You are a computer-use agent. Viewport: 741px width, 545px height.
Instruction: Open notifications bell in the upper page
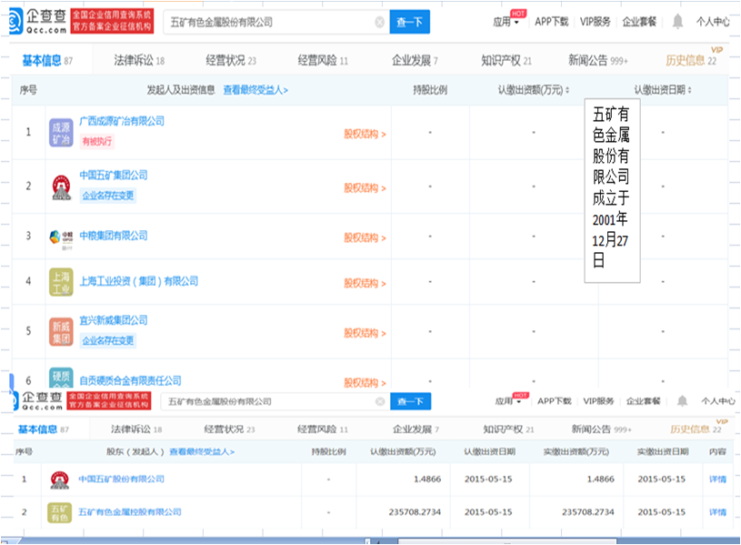677,21
